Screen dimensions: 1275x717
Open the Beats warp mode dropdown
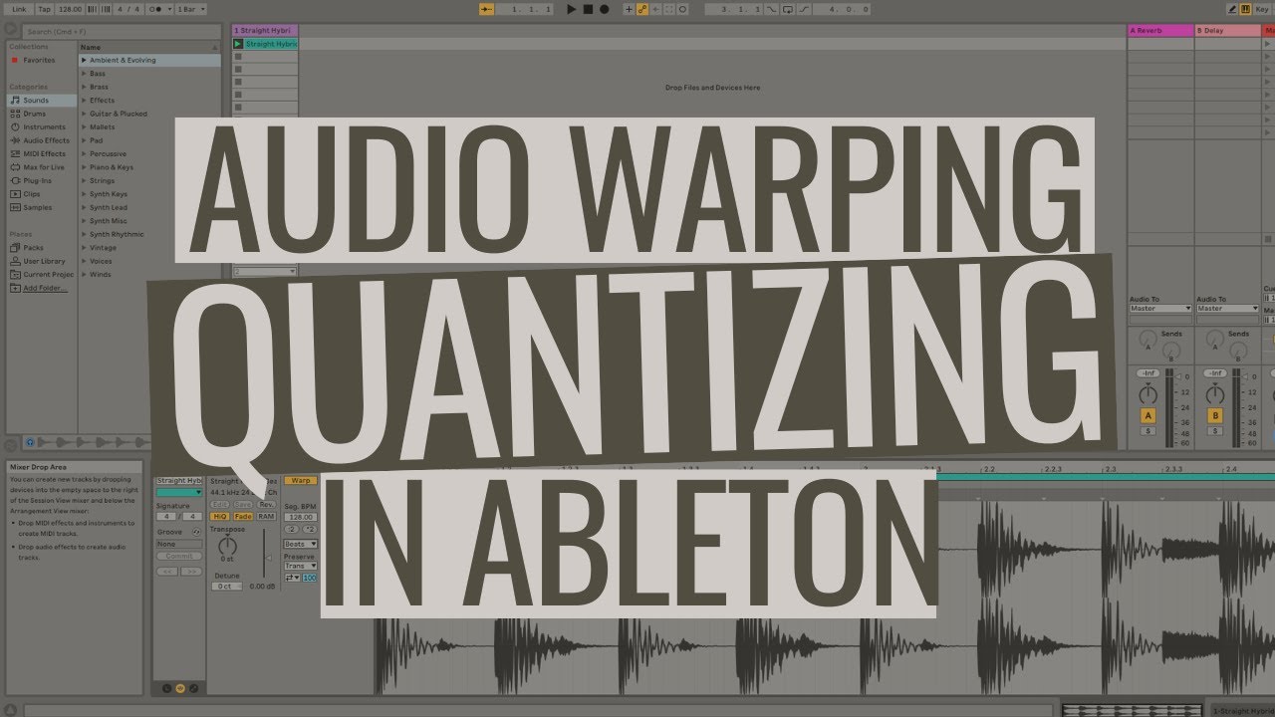[300, 544]
